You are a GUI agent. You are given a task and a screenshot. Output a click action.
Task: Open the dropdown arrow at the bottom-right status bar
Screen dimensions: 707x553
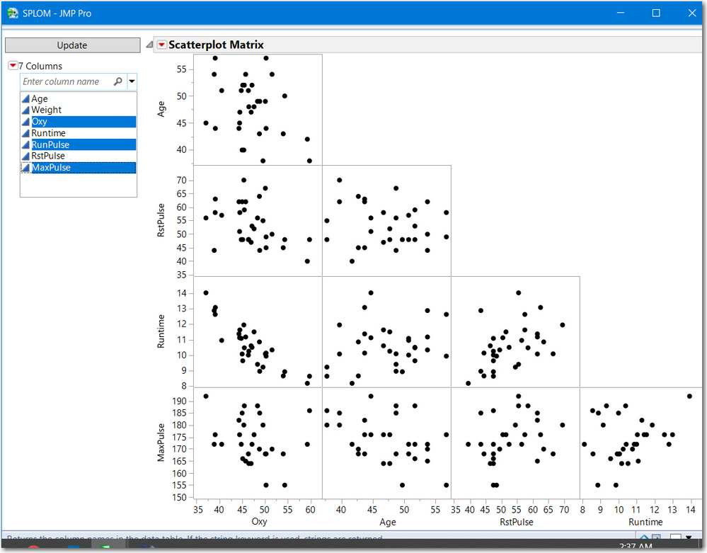[x=689, y=537]
